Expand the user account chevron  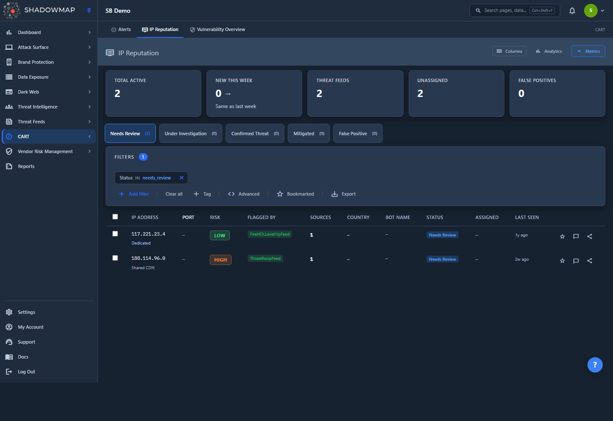click(x=602, y=11)
